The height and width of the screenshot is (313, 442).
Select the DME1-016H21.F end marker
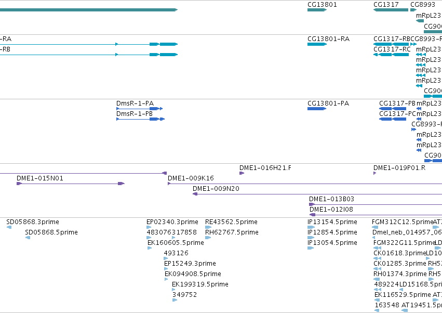coord(242,173)
